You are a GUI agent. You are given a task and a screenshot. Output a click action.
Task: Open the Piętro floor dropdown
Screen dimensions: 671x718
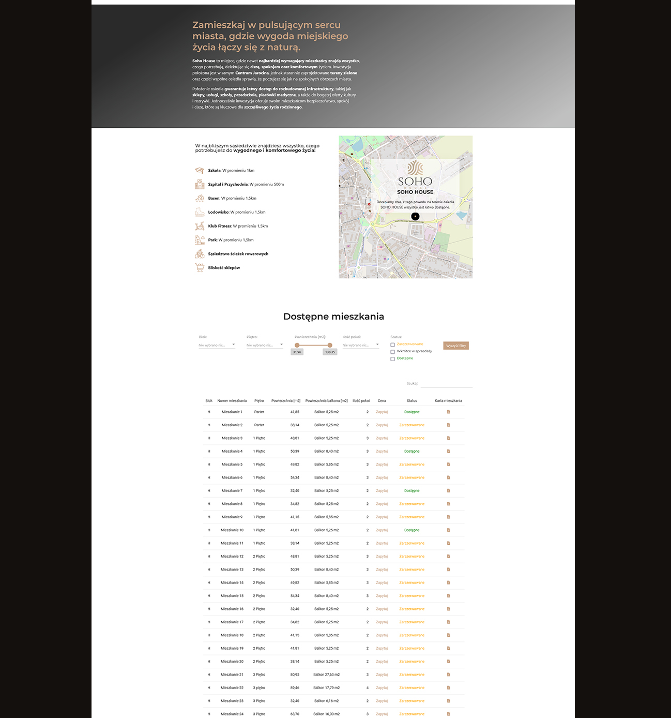(265, 345)
